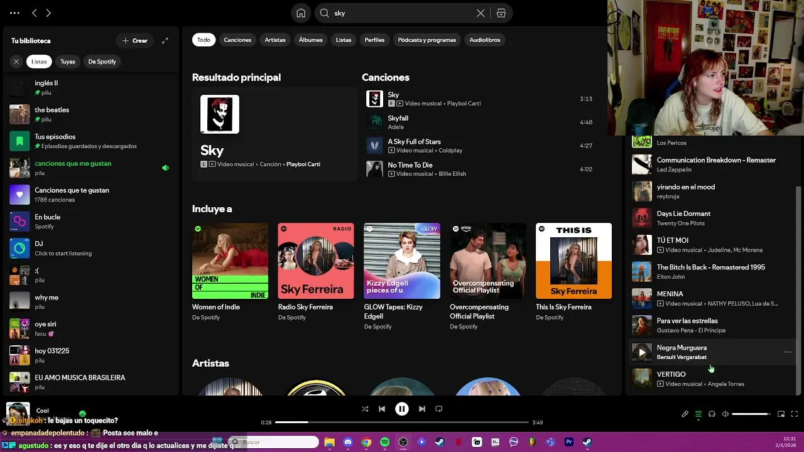
Task: Open the Playboi Carti artist link in top result
Action: point(303,164)
